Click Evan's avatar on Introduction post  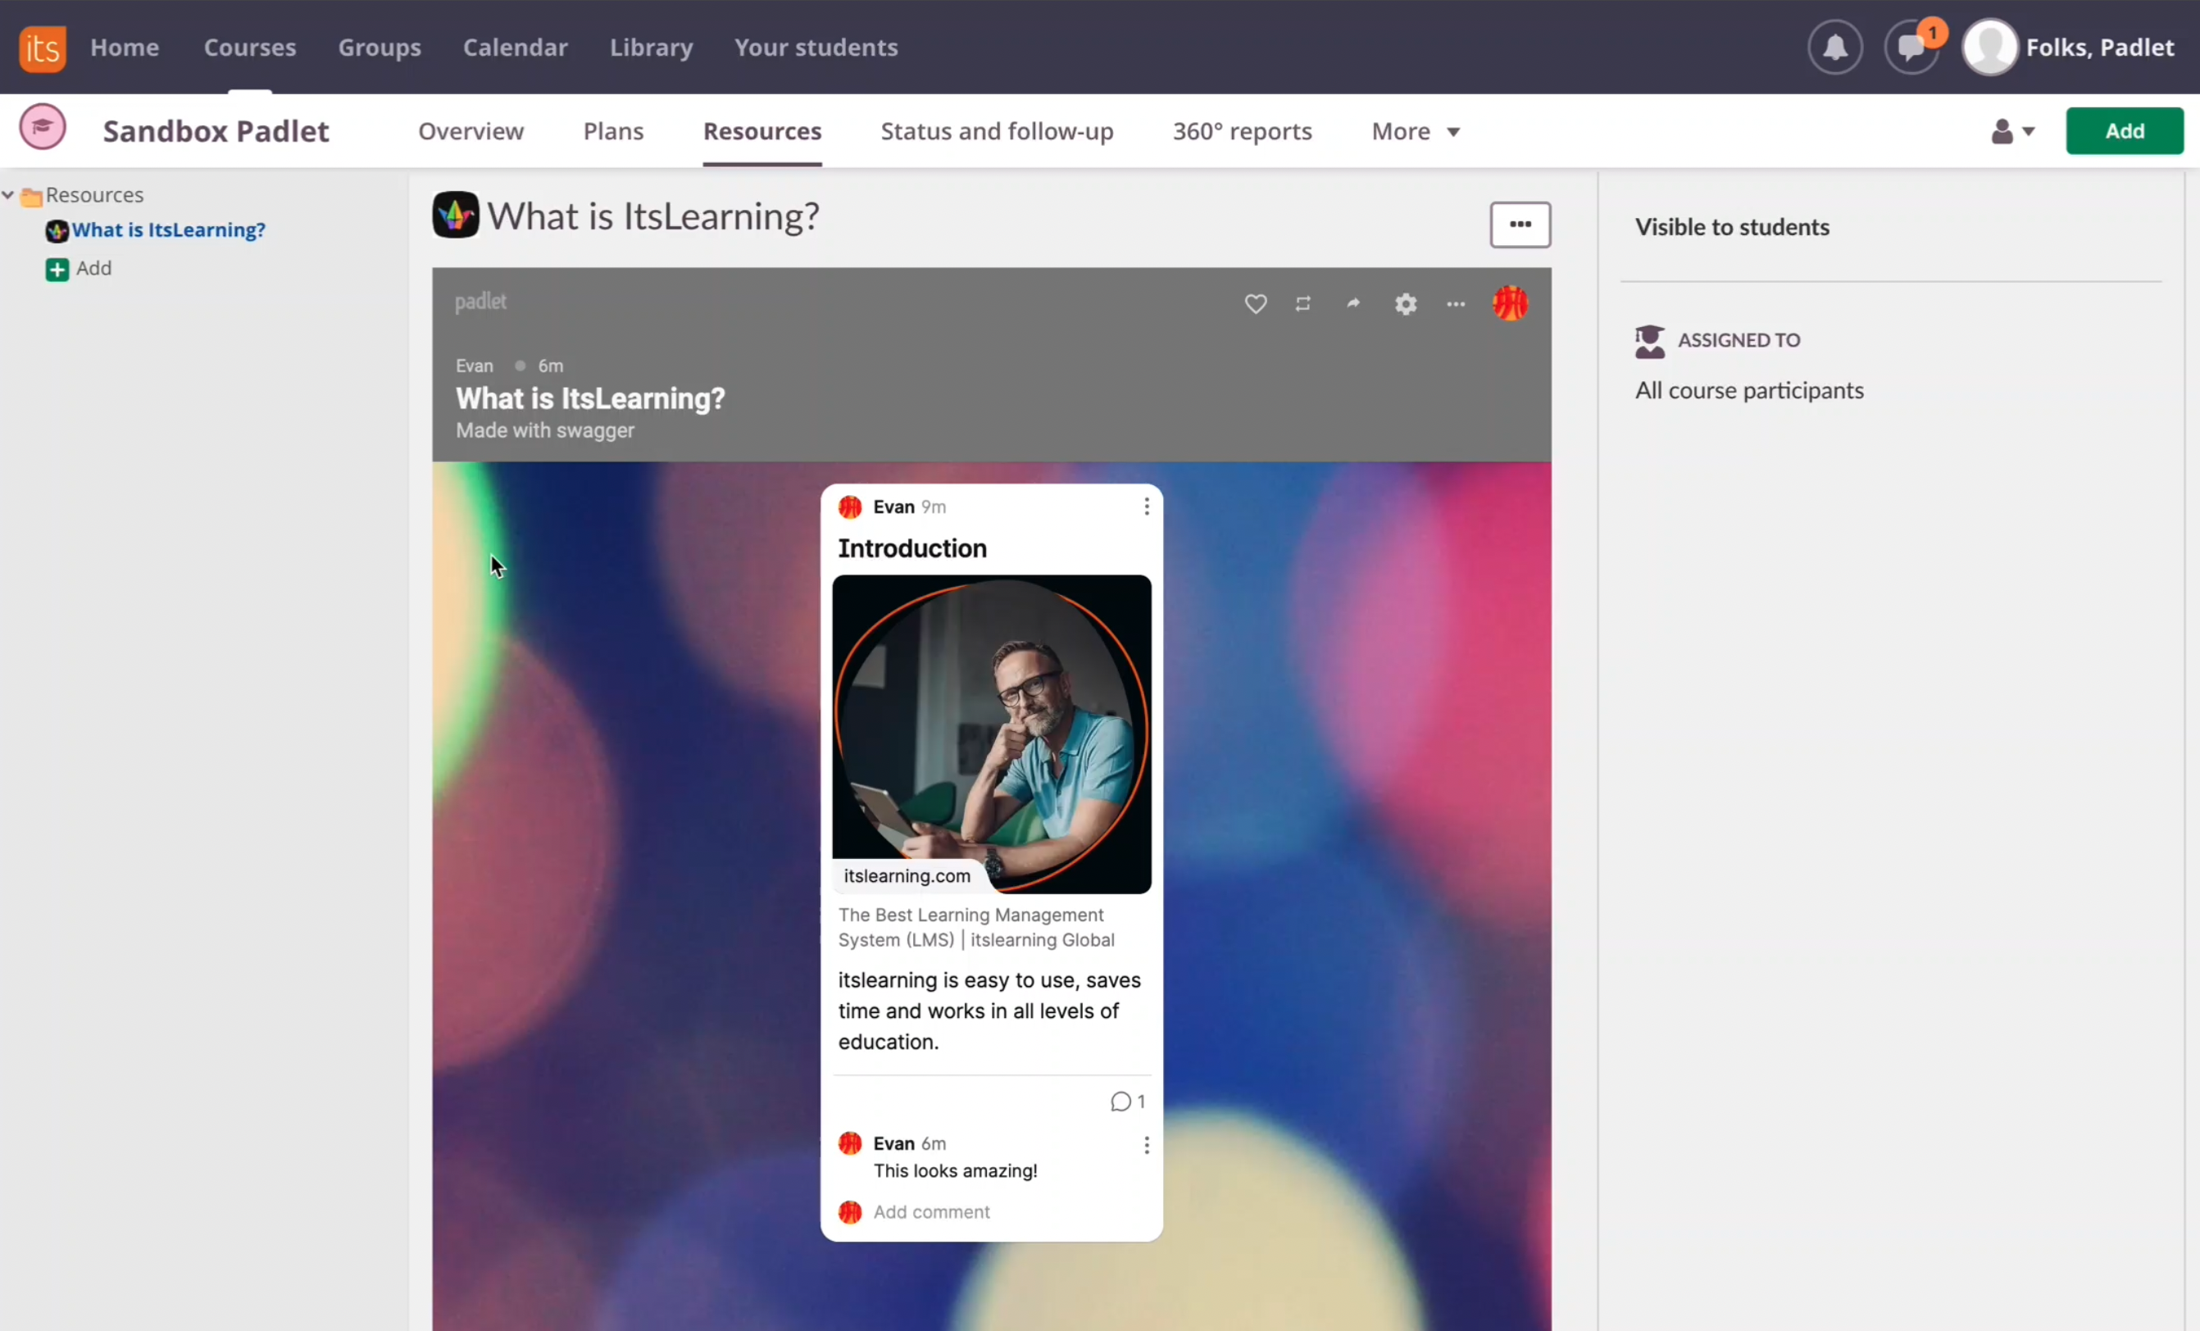tap(850, 507)
